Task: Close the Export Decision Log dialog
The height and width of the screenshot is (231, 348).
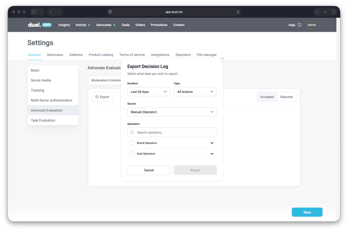Action: (222, 59)
